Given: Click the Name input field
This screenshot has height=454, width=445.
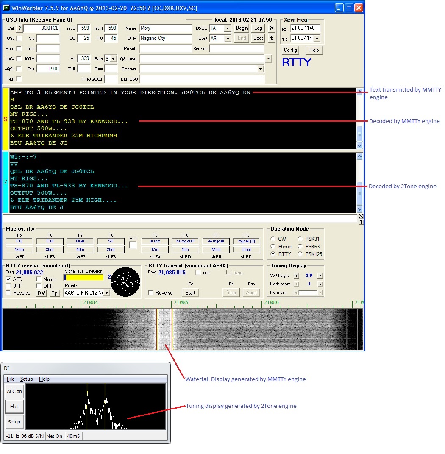Looking at the screenshot, I should click(x=166, y=28).
